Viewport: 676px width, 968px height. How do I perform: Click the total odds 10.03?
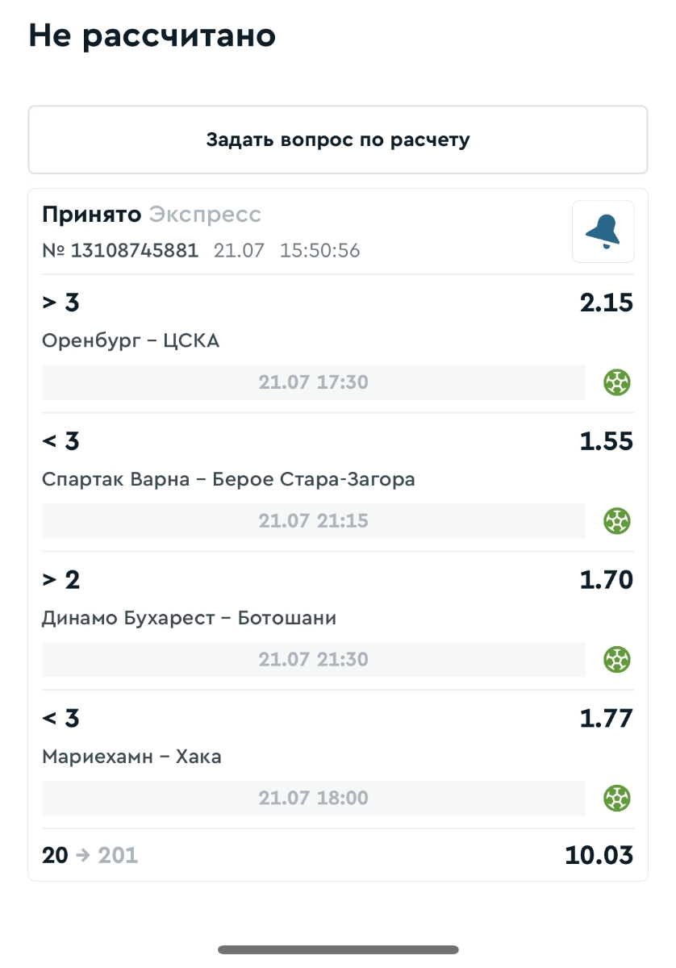pos(599,855)
